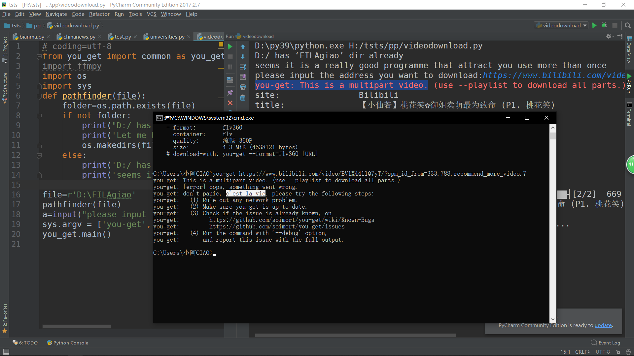Switch to chinanews.py editor tab
This screenshot has height=356, width=634.
click(x=79, y=37)
